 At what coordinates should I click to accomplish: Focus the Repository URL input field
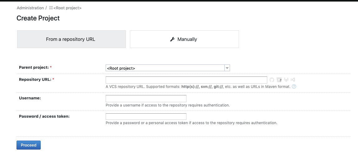click(186, 80)
